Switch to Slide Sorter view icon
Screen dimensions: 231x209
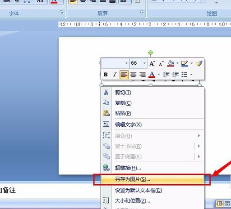point(227,203)
